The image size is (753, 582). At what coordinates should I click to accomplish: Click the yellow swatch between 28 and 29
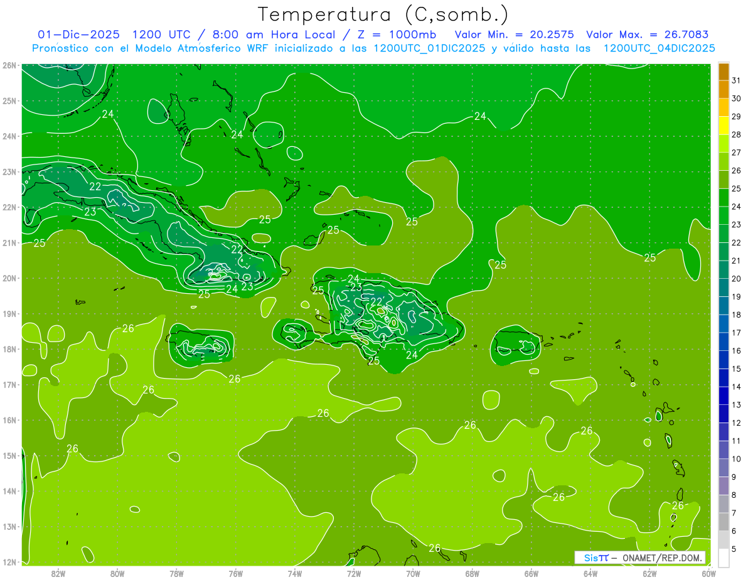(x=724, y=125)
